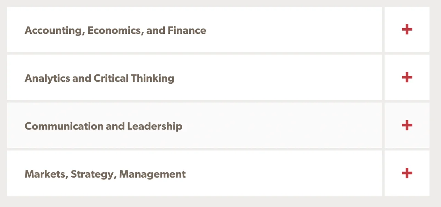Screen dimensions: 441x207
Task: Click blank area of the Communication accordion row
Action: click(x=276, y=125)
